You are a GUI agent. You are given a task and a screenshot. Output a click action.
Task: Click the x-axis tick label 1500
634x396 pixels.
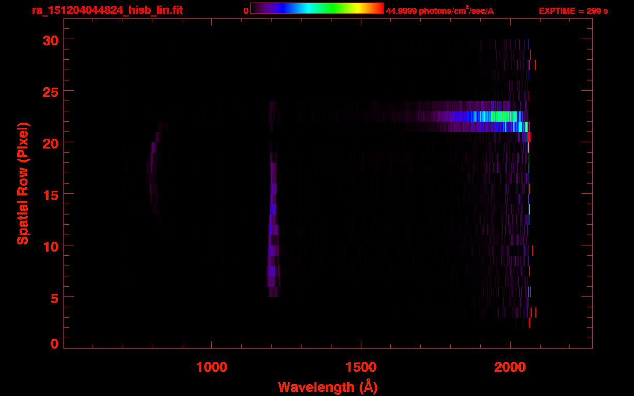coord(361,368)
